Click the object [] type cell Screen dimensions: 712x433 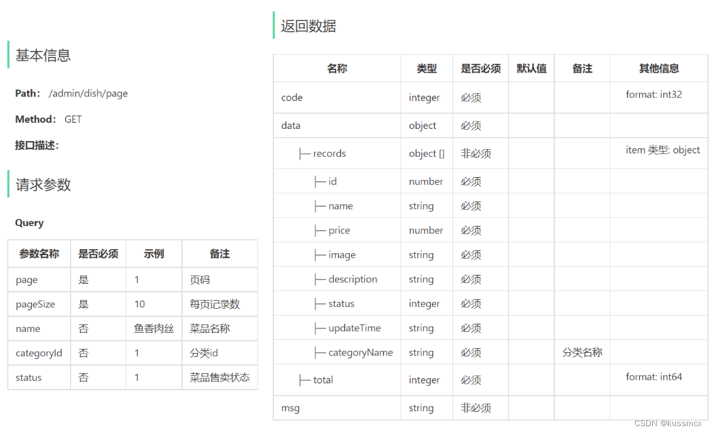coord(427,153)
